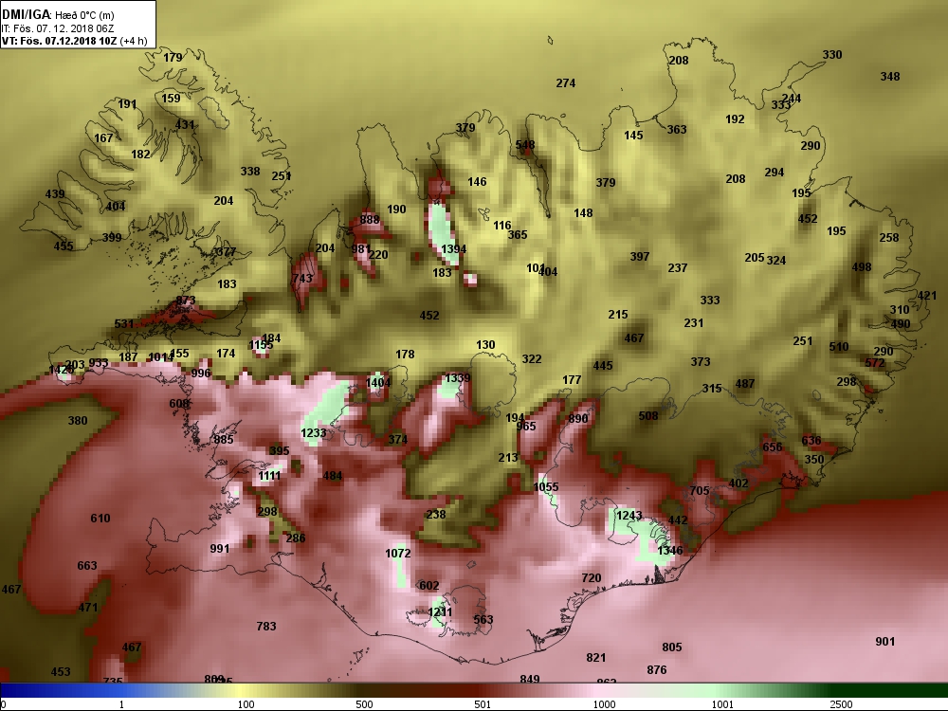This screenshot has width=948, height=711.
Task: Click the map value 901 in the southeast sea
Action: coord(885,642)
